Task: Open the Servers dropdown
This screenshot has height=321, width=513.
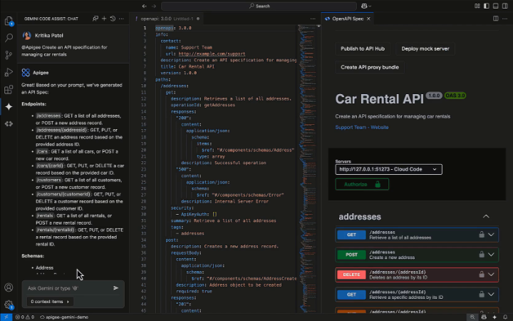Action: (x=388, y=169)
